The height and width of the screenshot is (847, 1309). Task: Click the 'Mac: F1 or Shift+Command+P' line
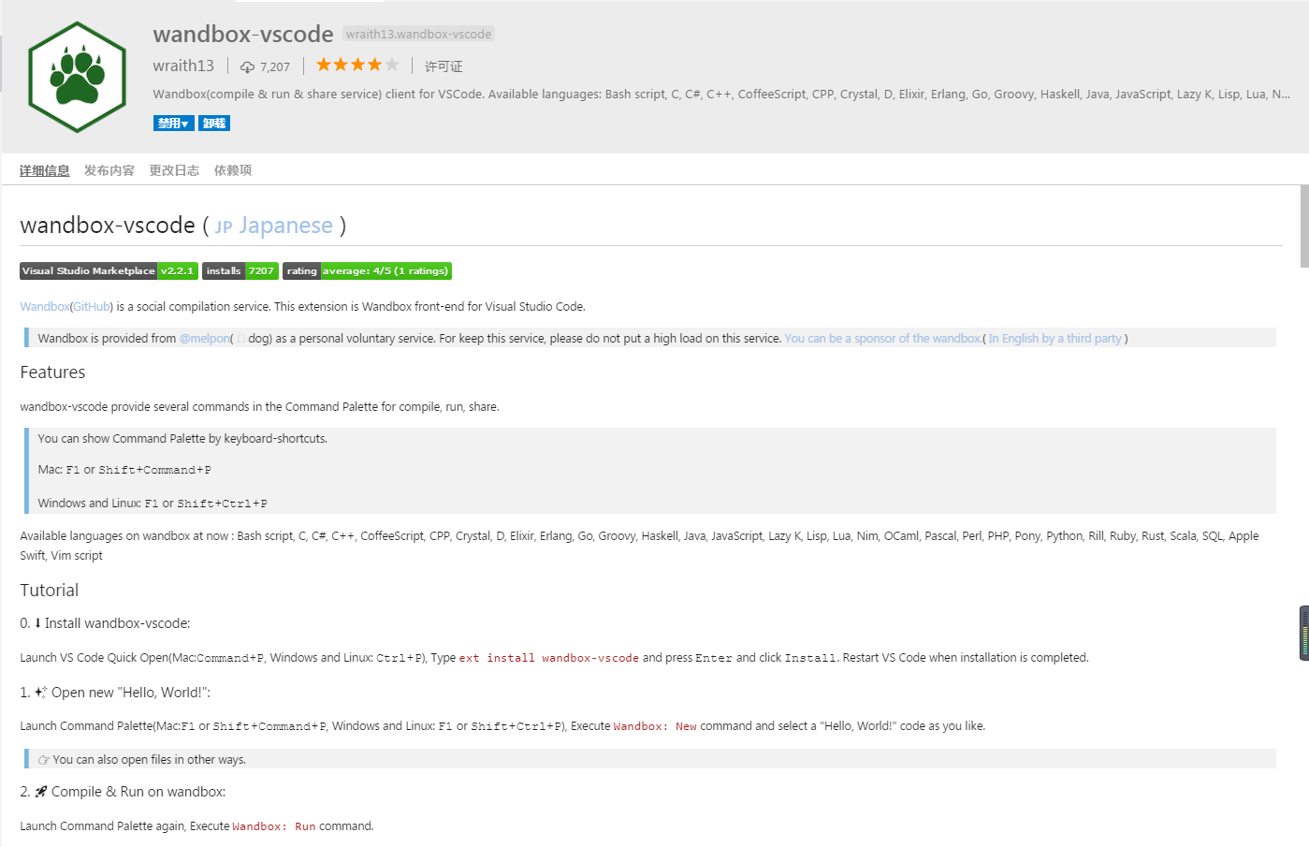tap(124, 470)
